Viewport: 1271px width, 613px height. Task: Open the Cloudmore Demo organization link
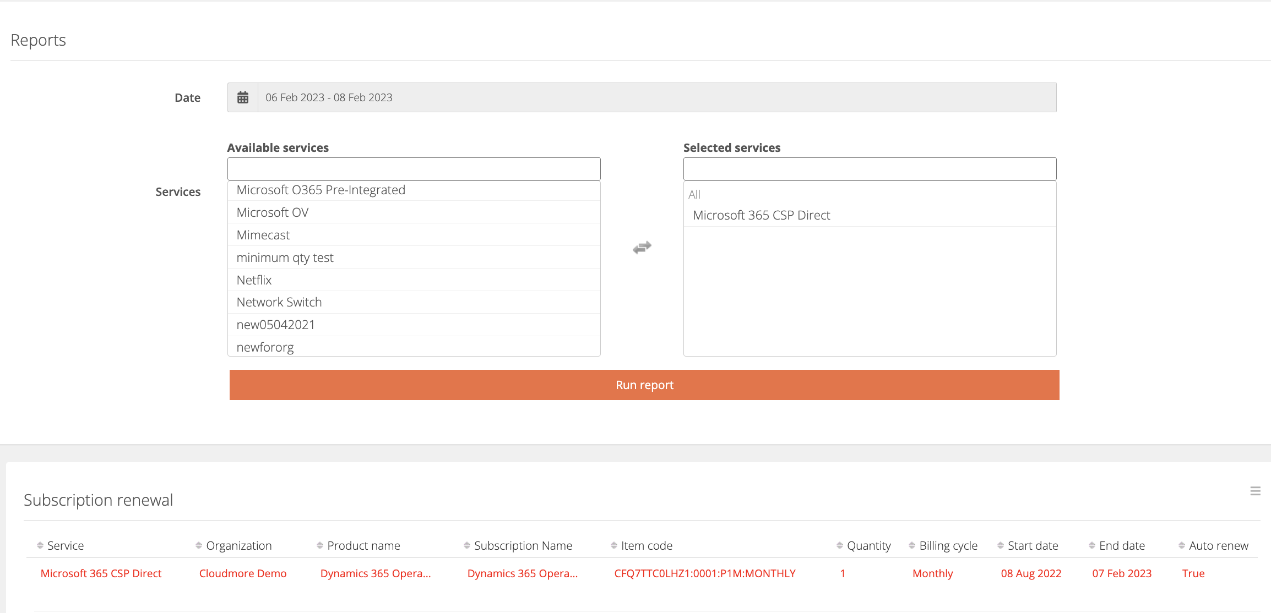pyautogui.click(x=243, y=573)
